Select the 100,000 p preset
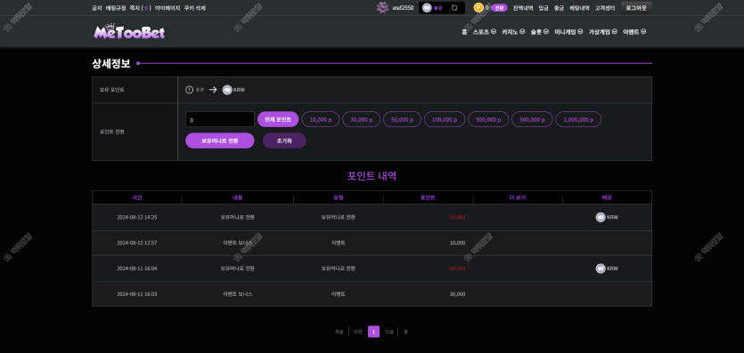The width and height of the screenshot is (744, 353). click(x=445, y=119)
